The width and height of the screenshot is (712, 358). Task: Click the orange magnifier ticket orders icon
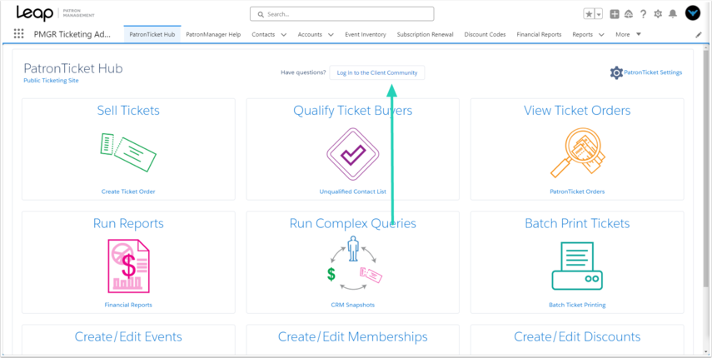click(x=577, y=152)
